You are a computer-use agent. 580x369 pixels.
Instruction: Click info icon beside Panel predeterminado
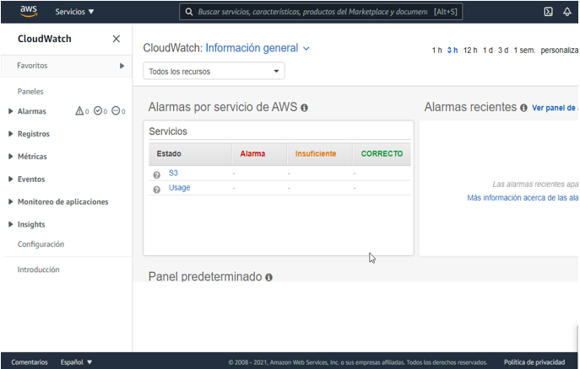269,277
